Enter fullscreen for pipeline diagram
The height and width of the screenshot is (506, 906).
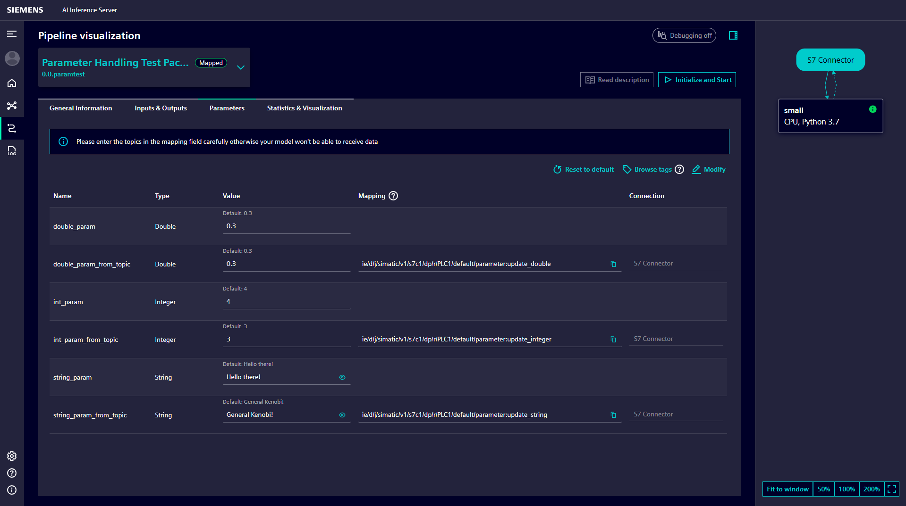892,489
